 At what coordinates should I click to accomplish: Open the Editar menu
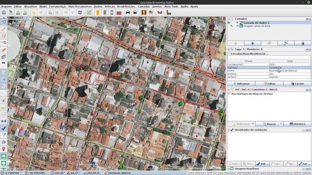(x=18, y=6)
